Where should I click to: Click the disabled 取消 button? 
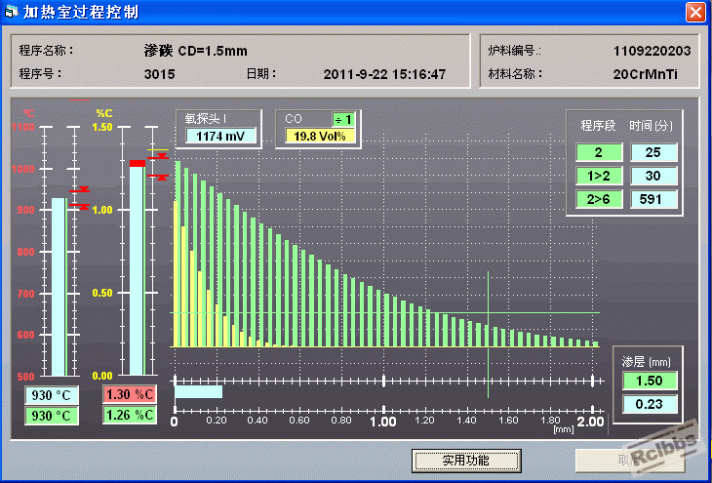[630, 461]
